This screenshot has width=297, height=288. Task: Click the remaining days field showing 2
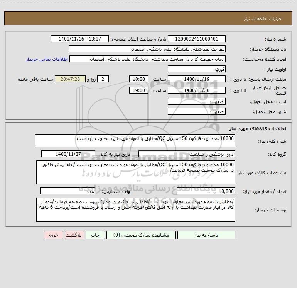pos(103,79)
